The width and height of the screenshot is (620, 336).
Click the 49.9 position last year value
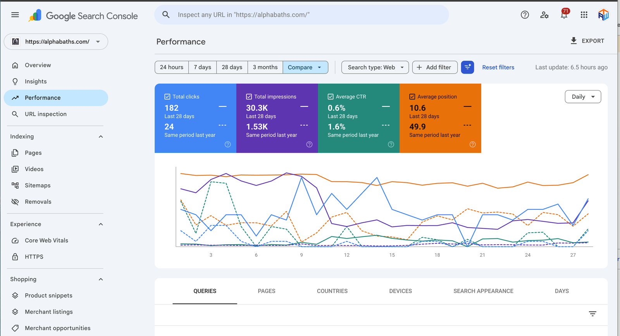[x=417, y=127]
